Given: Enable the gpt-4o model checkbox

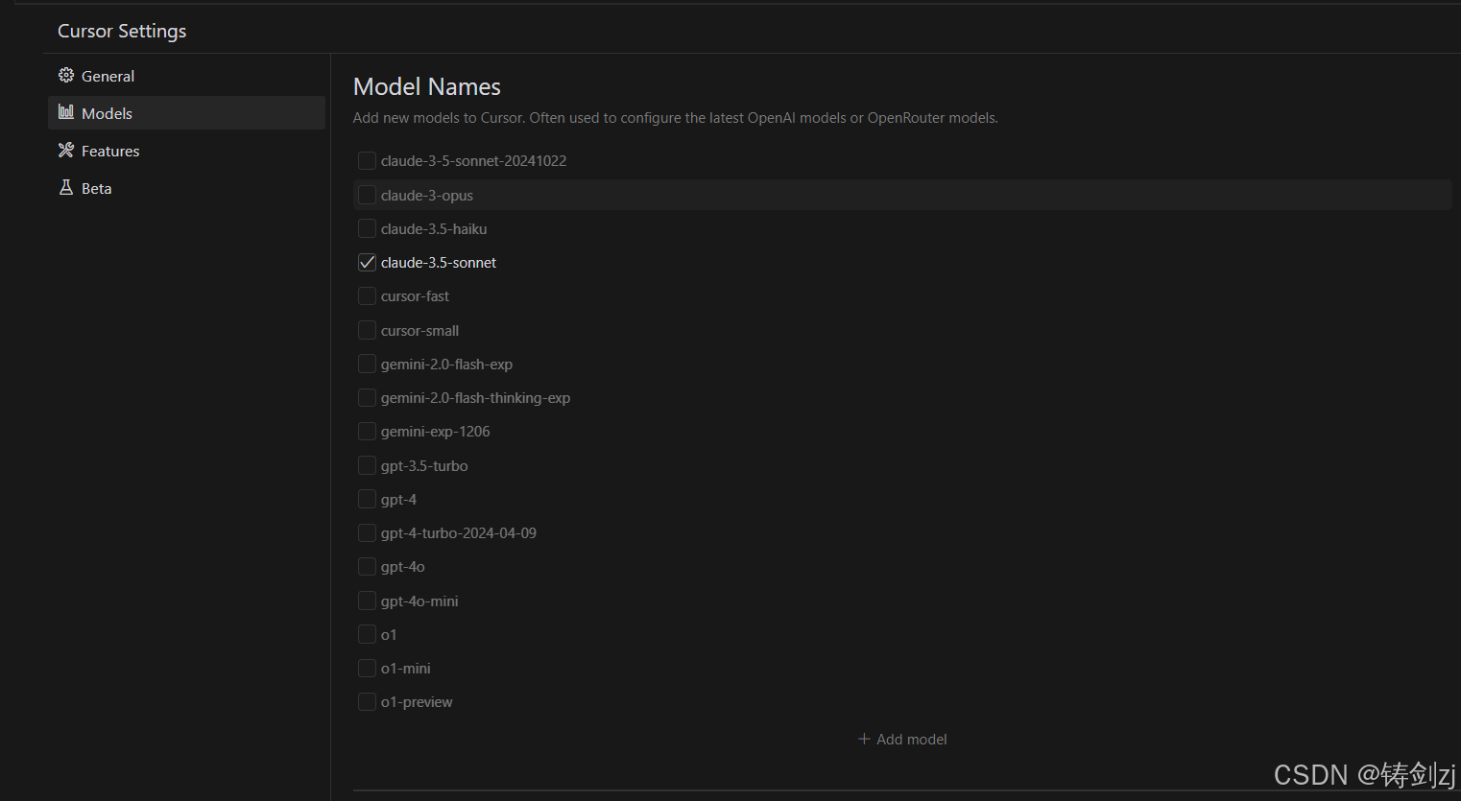Looking at the screenshot, I should (x=367, y=566).
